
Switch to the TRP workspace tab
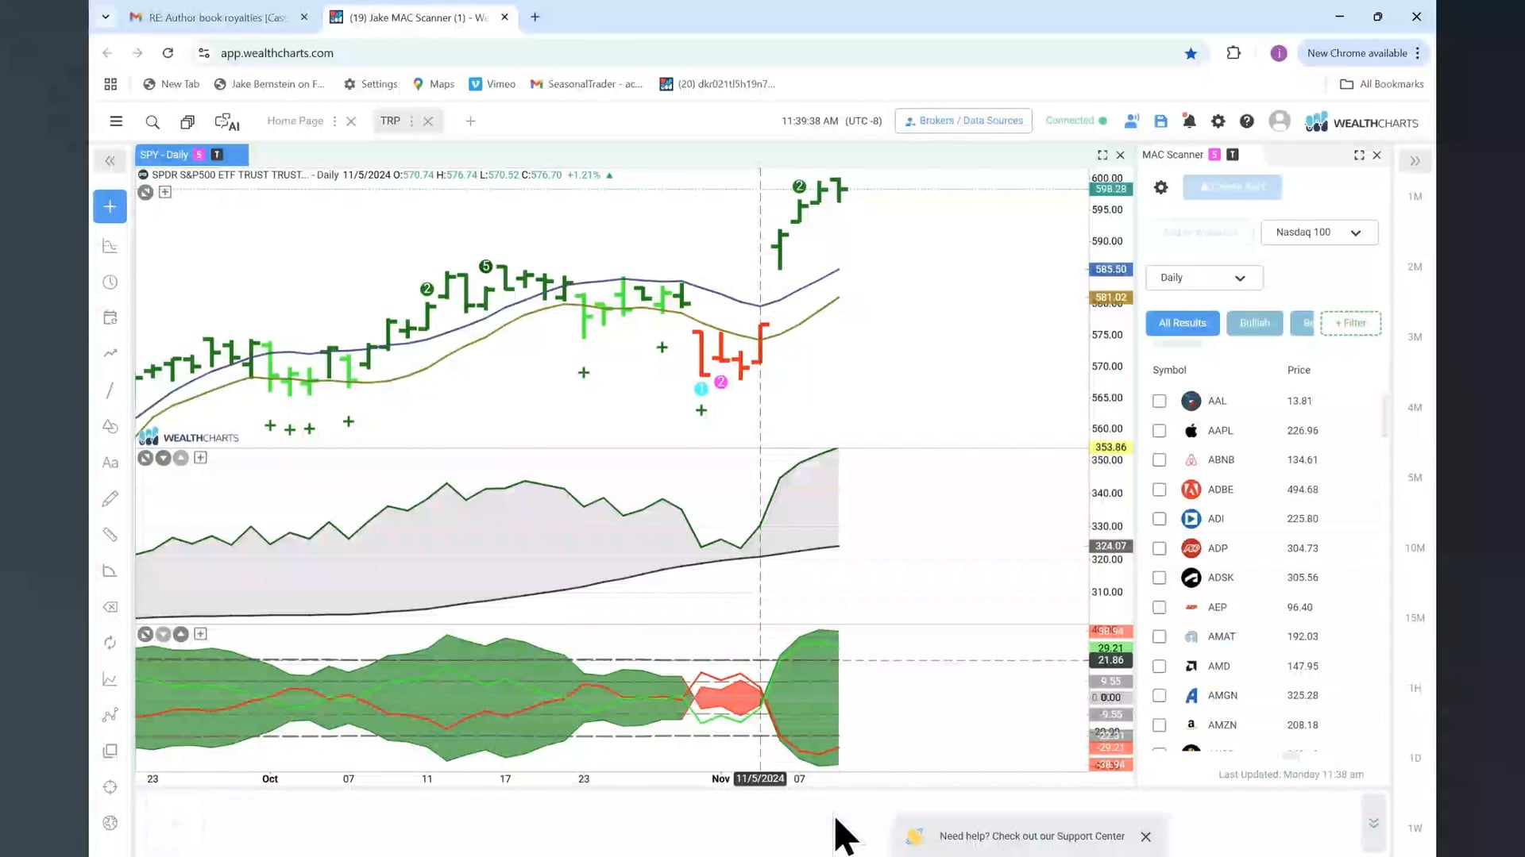point(389,121)
